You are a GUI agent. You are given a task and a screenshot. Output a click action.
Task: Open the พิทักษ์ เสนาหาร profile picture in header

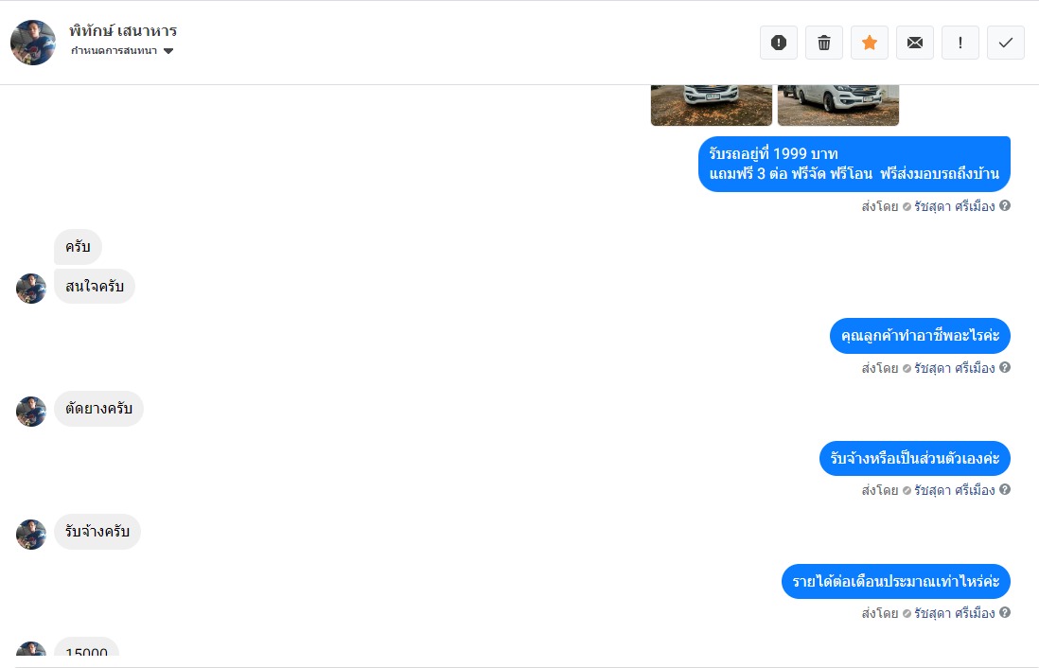click(33, 43)
